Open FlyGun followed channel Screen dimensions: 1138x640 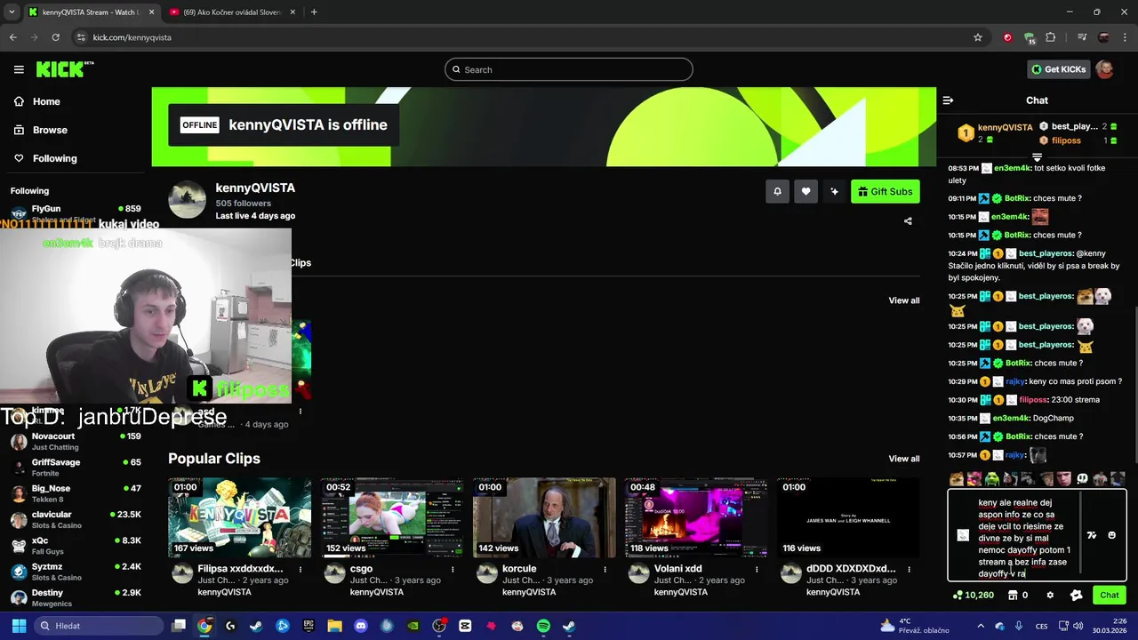[x=76, y=212]
